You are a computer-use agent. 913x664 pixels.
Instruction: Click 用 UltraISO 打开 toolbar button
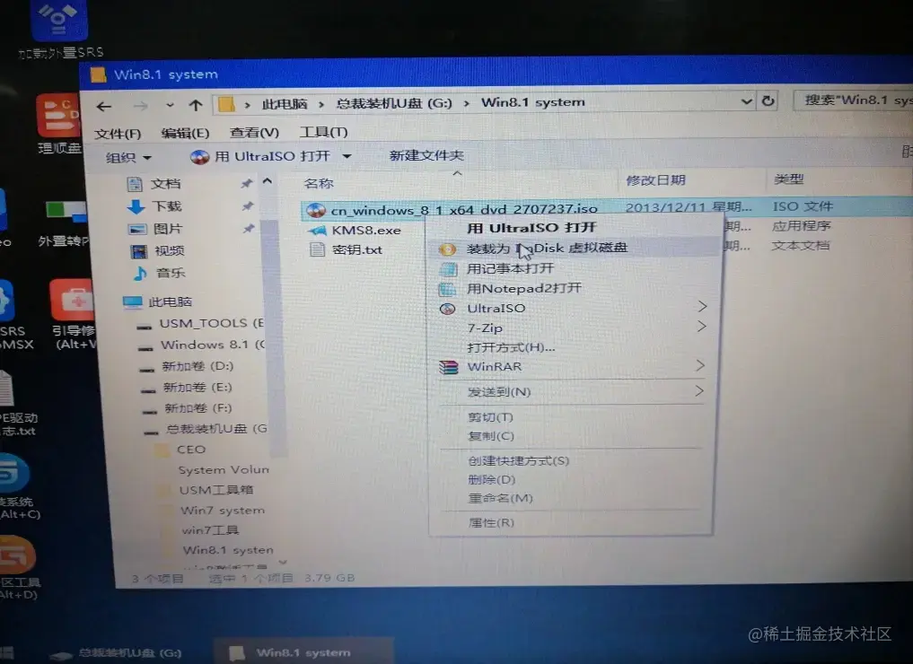tap(261, 156)
